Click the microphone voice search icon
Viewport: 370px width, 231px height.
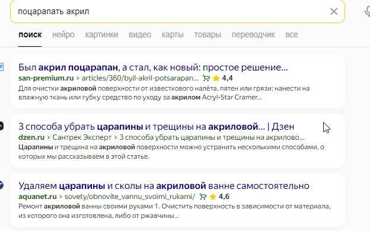click(x=367, y=11)
